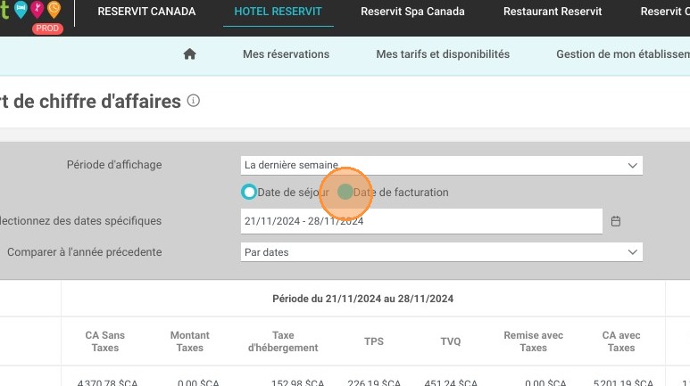This screenshot has height=386, width=690.
Task: Click the TVQ column header
Action: 451,341
